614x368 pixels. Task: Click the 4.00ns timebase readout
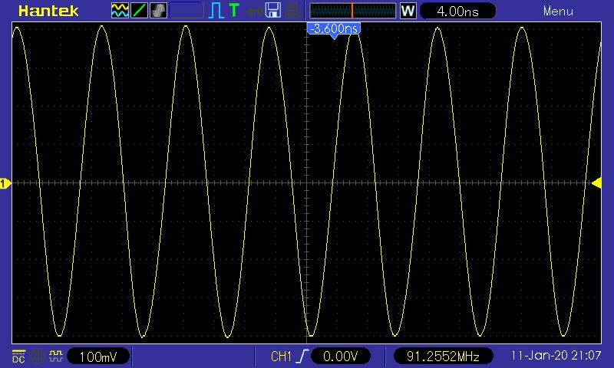pyautogui.click(x=457, y=11)
